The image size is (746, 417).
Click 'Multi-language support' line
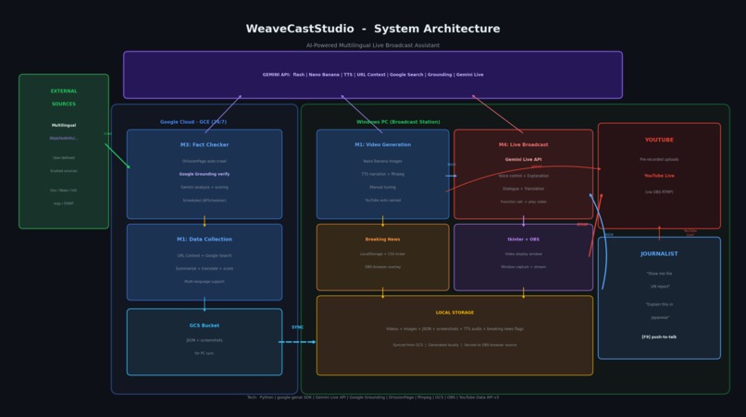(205, 281)
